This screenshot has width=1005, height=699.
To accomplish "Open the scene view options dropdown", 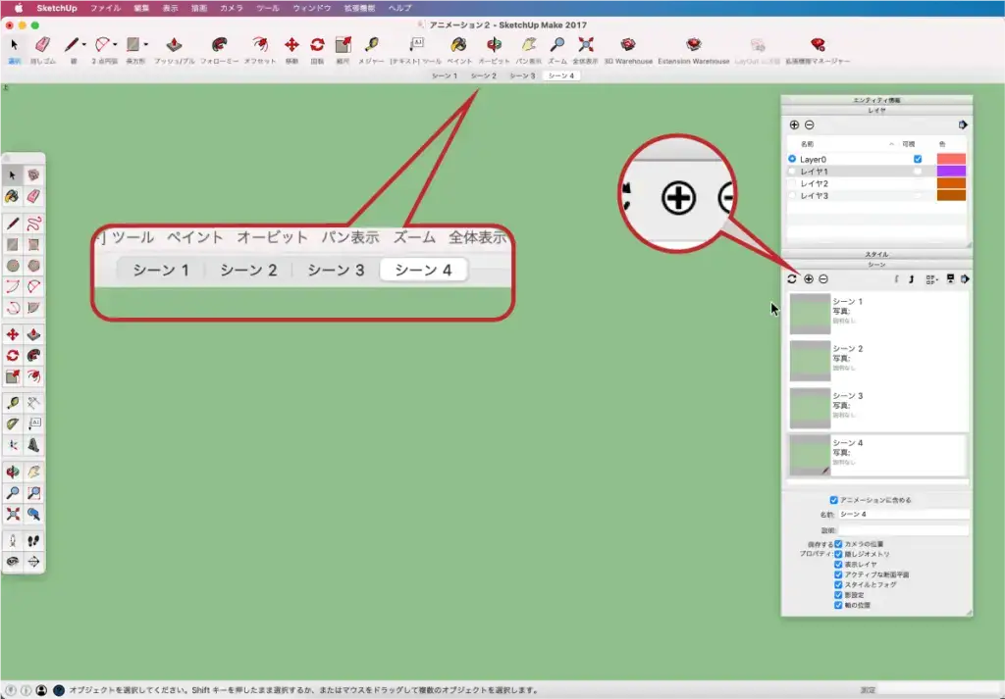I will tap(930, 279).
